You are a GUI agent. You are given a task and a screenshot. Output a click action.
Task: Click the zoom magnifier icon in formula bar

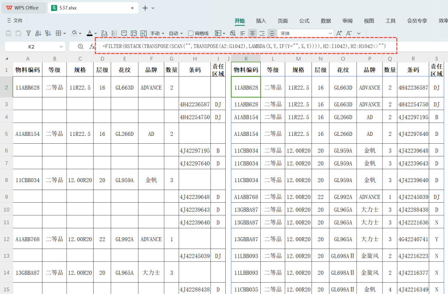click(80, 46)
